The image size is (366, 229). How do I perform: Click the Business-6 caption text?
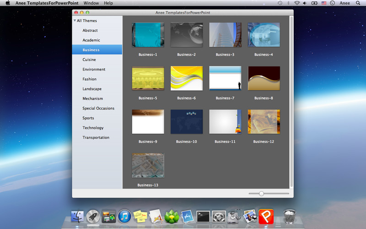pos(187,98)
